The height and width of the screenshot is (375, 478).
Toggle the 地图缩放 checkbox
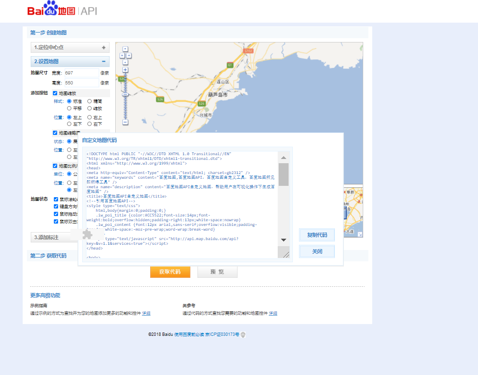tap(55, 93)
